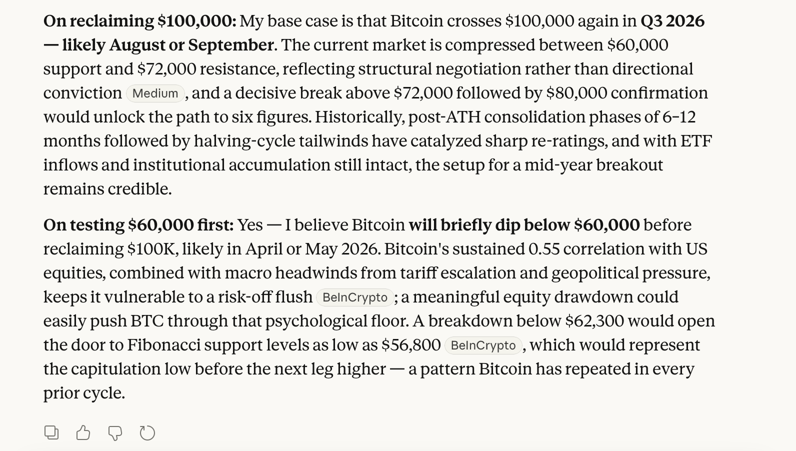
Task: Select the BeInCrypto pill after risk-off flush
Action: click(355, 297)
